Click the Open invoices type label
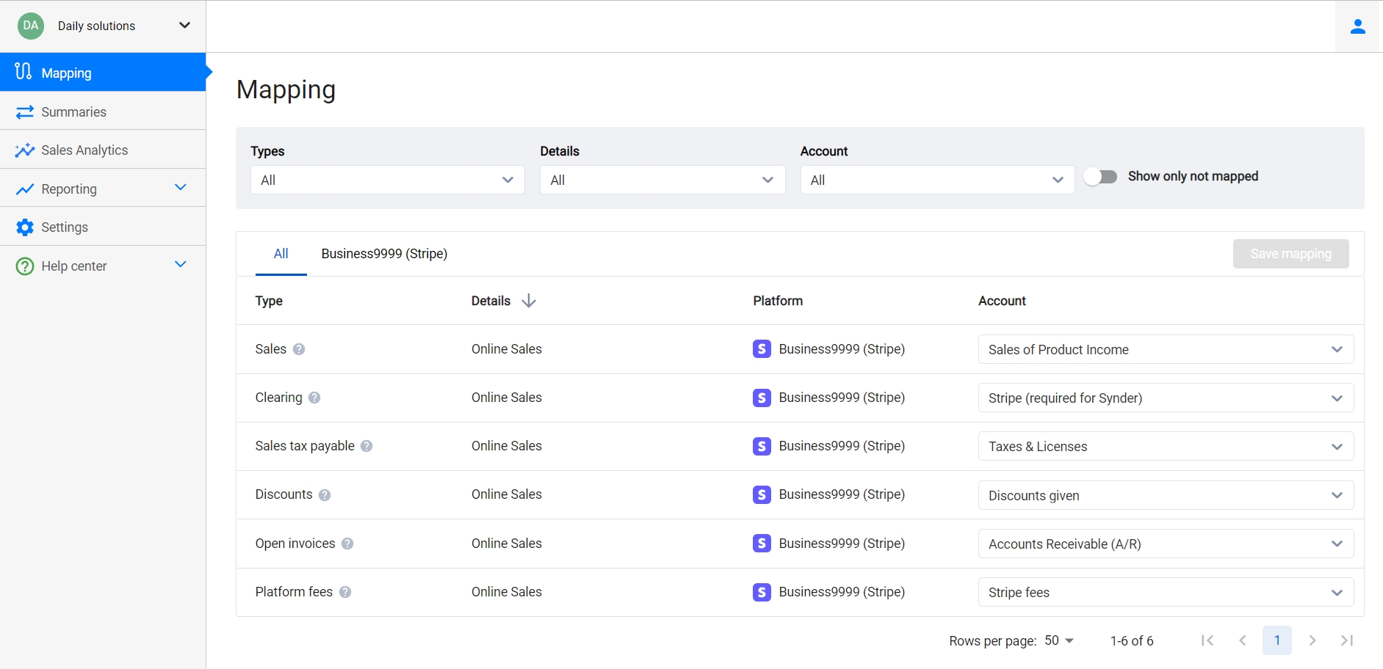Screen dimensions: 1383x669 tap(295, 544)
